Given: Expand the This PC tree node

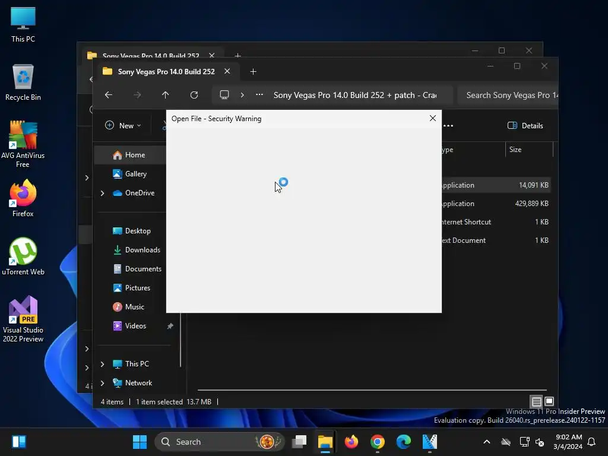Looking at the screenshot, I should [102, 364].
